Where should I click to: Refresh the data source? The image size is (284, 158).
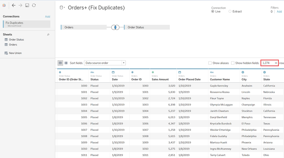34,5
